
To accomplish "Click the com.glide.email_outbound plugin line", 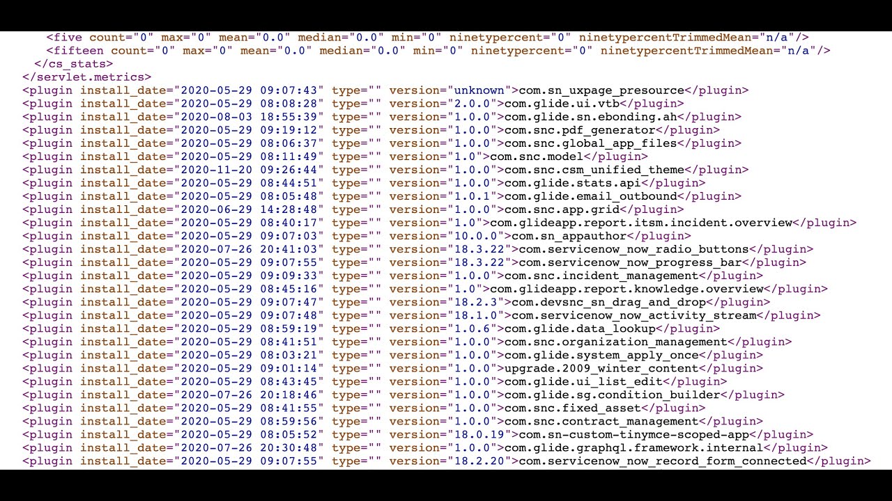I will (x=589, y=196).
